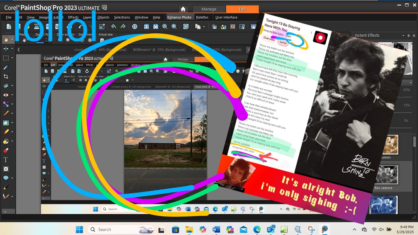Select the Crop tool
This screenshot has height=235, width=418.
pos(6,76)
